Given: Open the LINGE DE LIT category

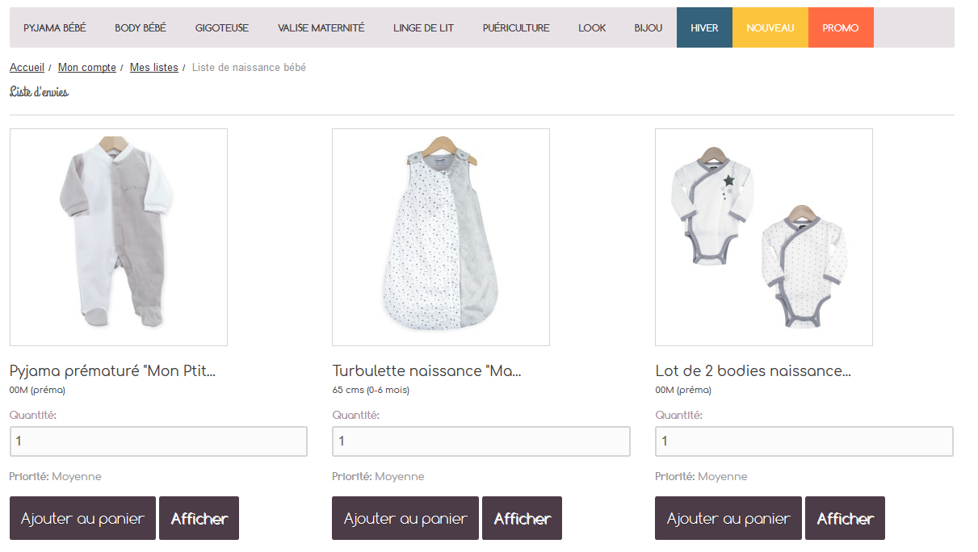Looking at the screenshot, I should tap(424, 27).
